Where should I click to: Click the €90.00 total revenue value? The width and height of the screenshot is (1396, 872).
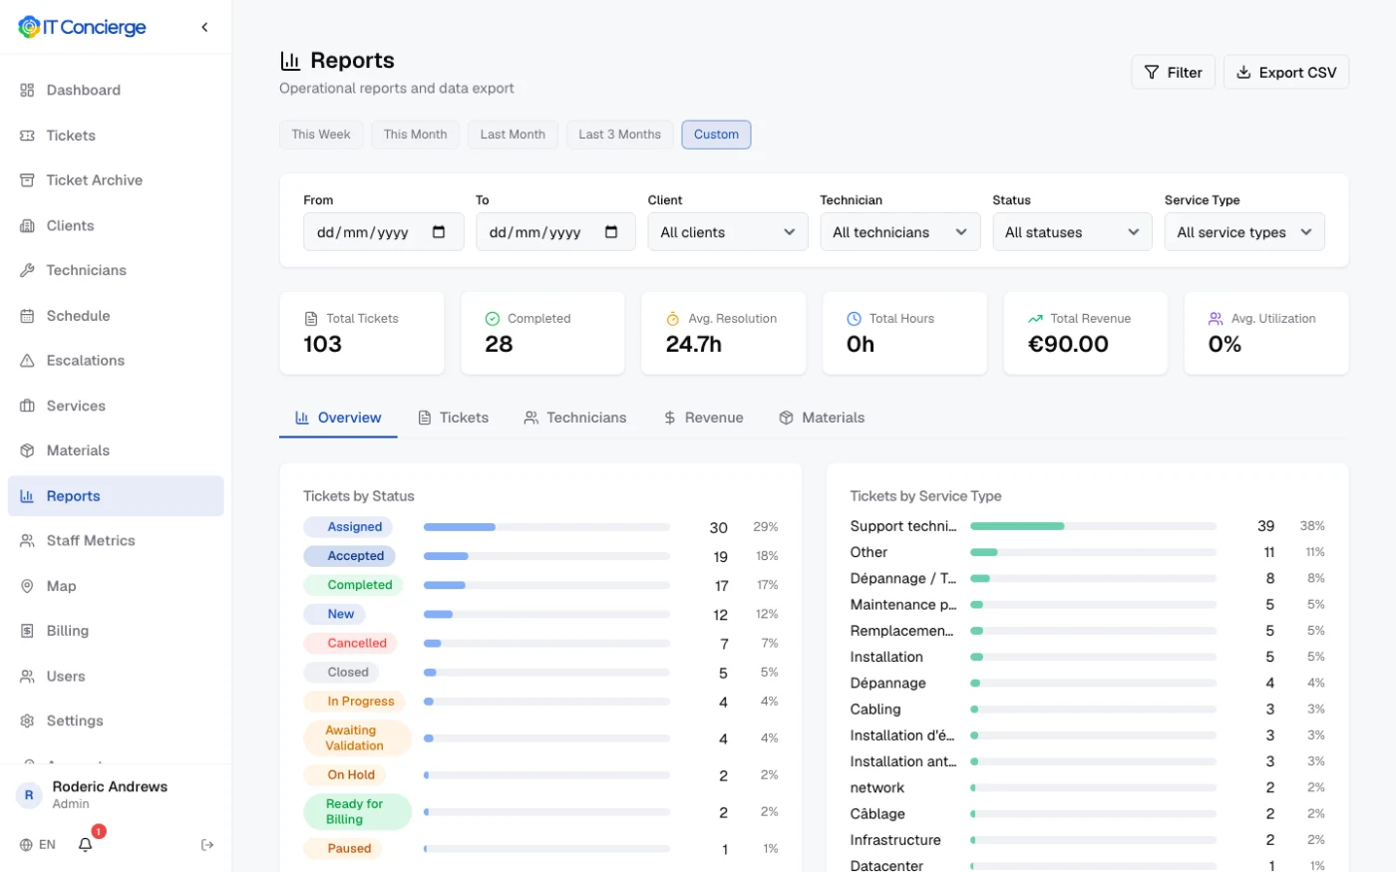[1068, 345]
